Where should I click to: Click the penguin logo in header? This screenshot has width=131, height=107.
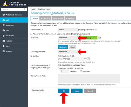[5, 3]
